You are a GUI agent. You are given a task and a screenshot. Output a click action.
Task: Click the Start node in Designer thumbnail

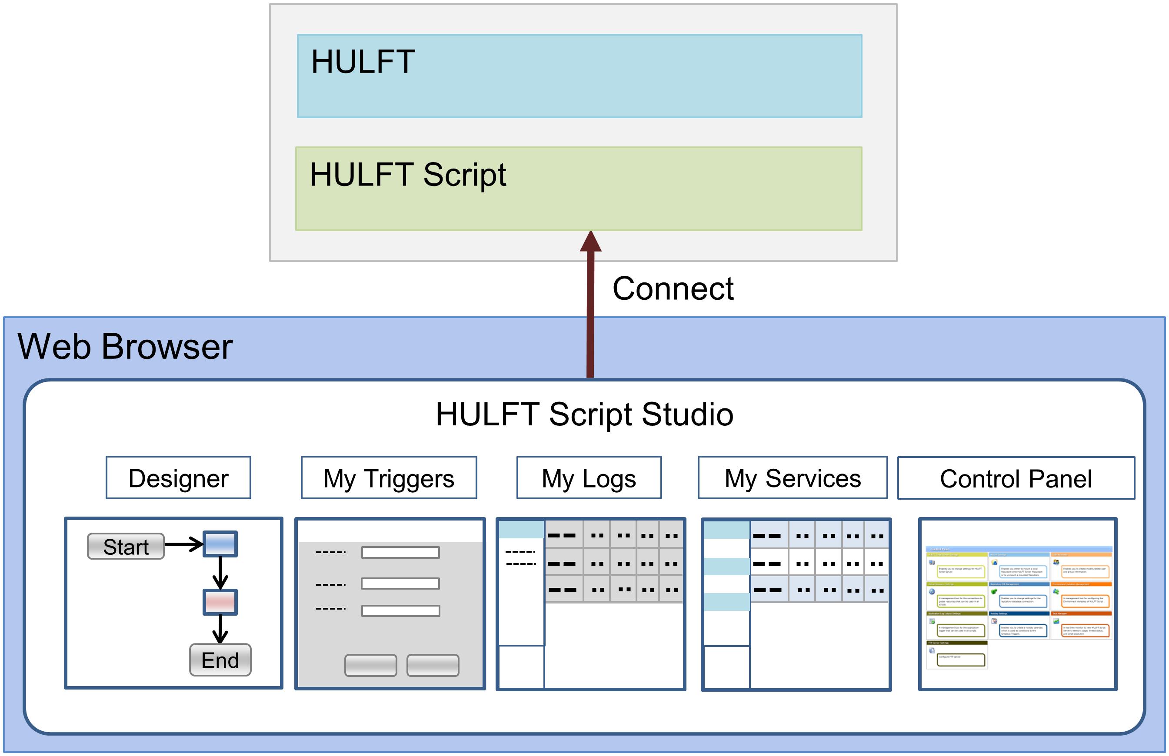click(x=126, y=547)
